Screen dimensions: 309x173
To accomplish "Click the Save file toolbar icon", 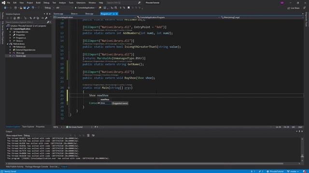I will click(25, 8).
